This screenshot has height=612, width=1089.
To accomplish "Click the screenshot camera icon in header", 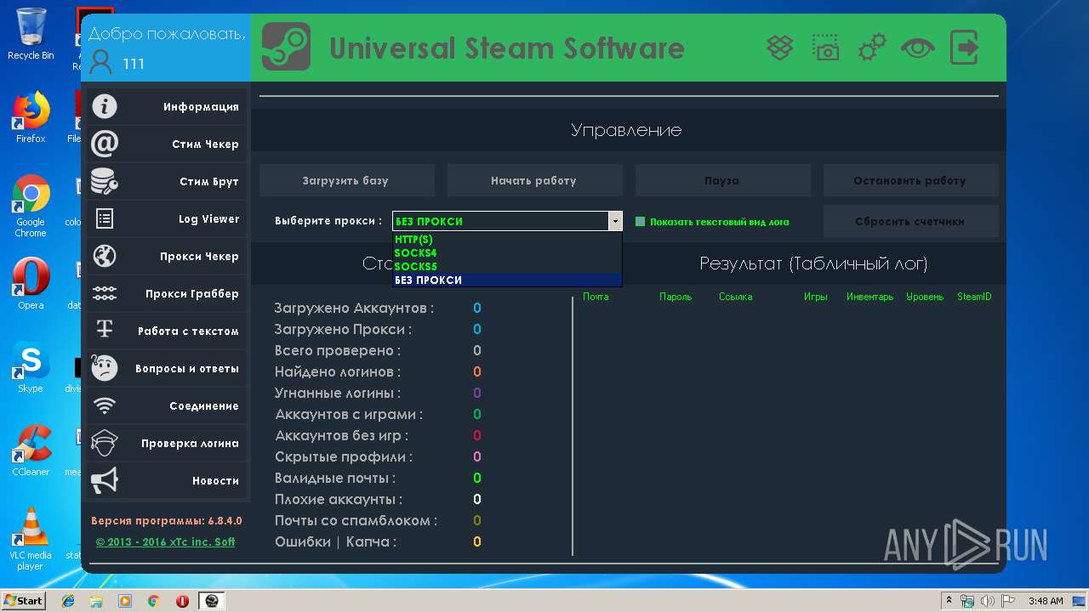I will pyautogui.click(x=825, y=48).
